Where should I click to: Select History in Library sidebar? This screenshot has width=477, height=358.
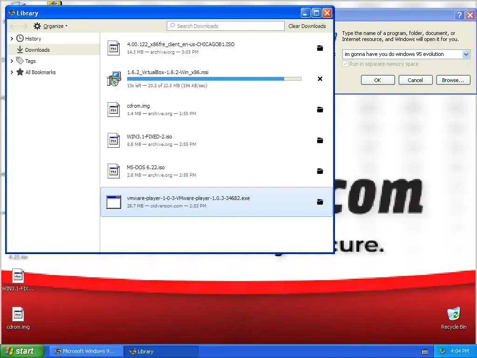coord(53,38)
